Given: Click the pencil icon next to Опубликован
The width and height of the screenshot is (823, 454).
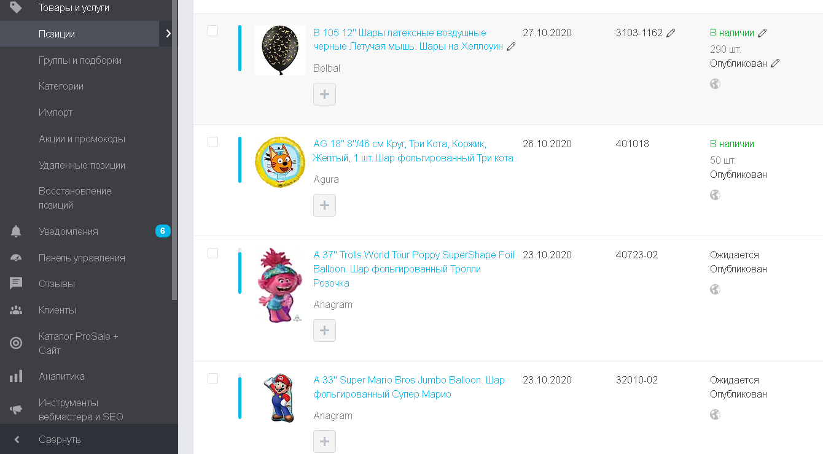Looking at the screenshot, I should coord(775,63).
